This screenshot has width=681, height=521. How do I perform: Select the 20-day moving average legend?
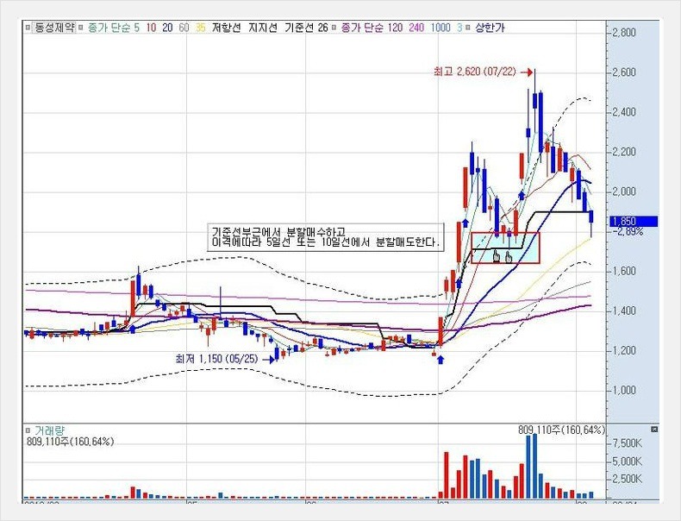coord(168,28)
